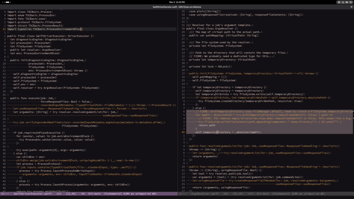Image resolution: width=354 pixels, height=199 pixels.
Task: Click line process = try Process.launchProcessAndWriteInput(
Action: [x=58, y=171]
